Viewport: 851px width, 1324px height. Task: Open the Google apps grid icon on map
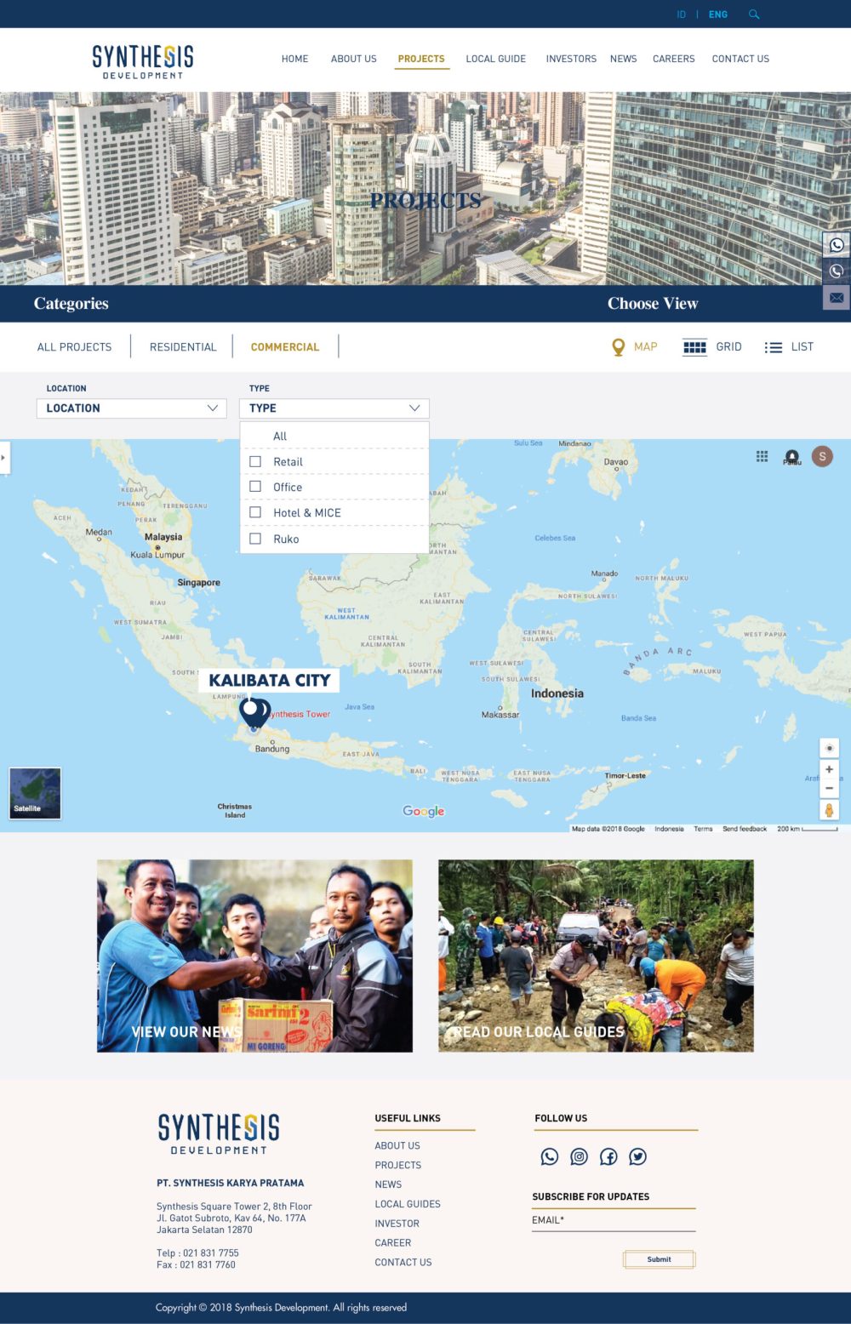coord(762,457)
